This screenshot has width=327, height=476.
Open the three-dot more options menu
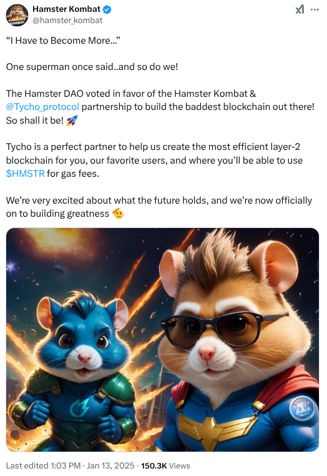(315, 10)
